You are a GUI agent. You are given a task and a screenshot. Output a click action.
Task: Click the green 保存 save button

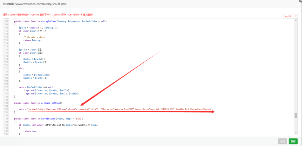[293, 141]
